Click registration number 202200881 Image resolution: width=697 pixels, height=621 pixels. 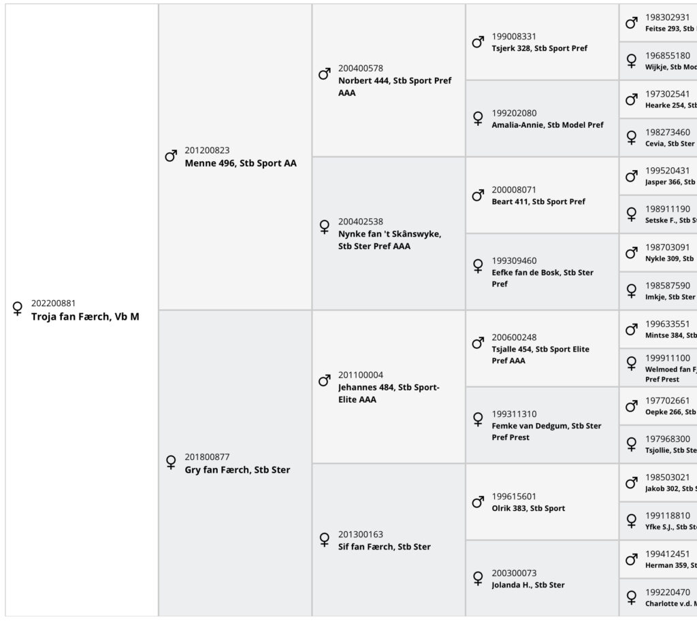point(53,303)
